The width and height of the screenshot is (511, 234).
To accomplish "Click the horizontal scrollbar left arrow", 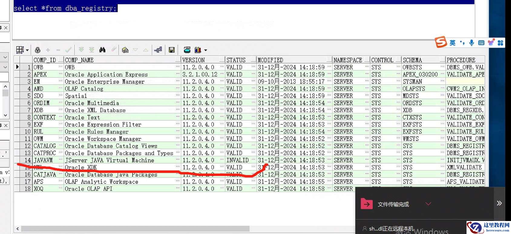I will pyautogui.click(x=18, y=229).
